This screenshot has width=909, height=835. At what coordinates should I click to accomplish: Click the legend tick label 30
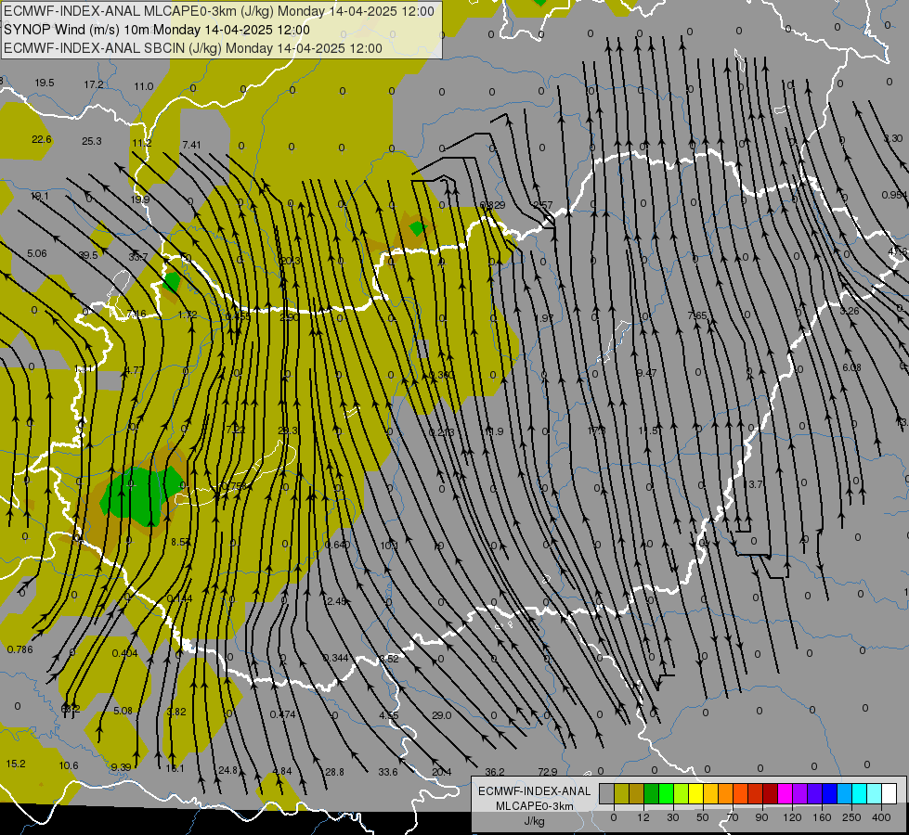click(673, 817)
